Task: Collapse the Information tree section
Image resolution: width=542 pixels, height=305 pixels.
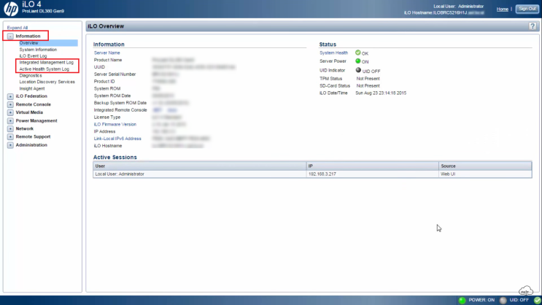Action: point(10,36)
